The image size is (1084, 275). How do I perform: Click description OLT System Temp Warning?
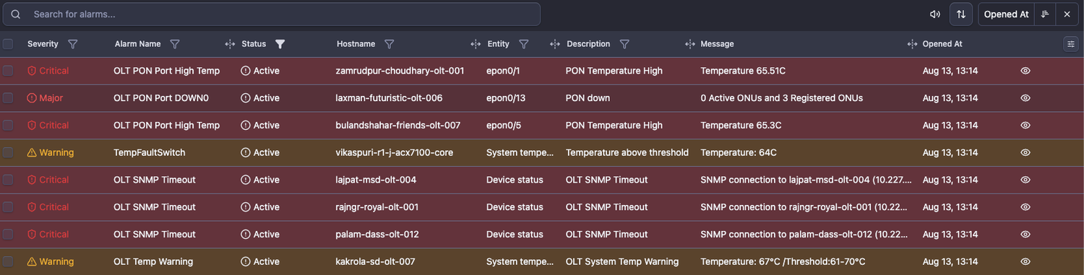pos(622,262)
